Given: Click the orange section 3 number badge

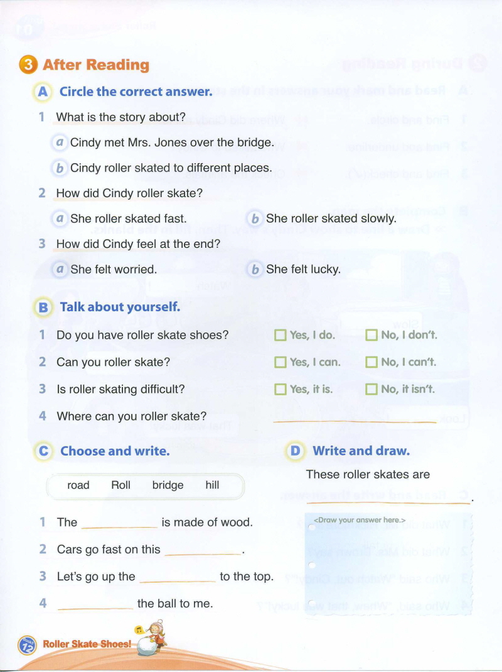Looking at the screenshot, I should point(29,65).
